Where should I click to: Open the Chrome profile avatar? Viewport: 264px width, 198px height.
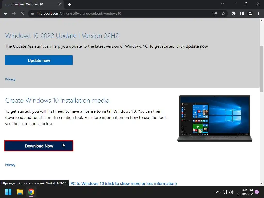pos(250,13)
